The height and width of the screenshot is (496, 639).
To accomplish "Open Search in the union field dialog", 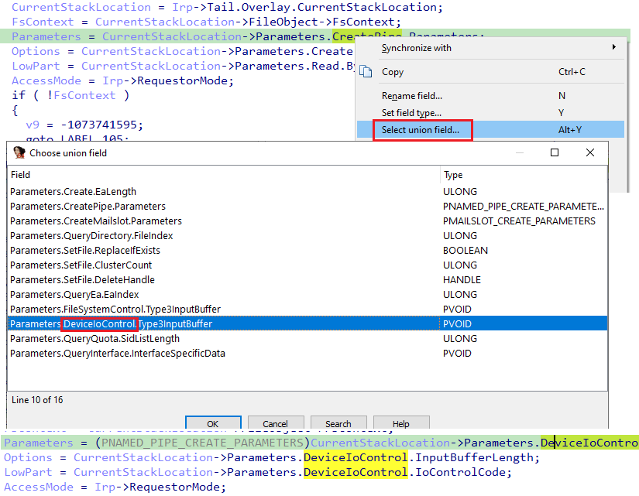I will pos(338,423).
